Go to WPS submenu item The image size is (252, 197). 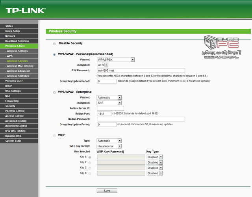[x=19, y=56]
